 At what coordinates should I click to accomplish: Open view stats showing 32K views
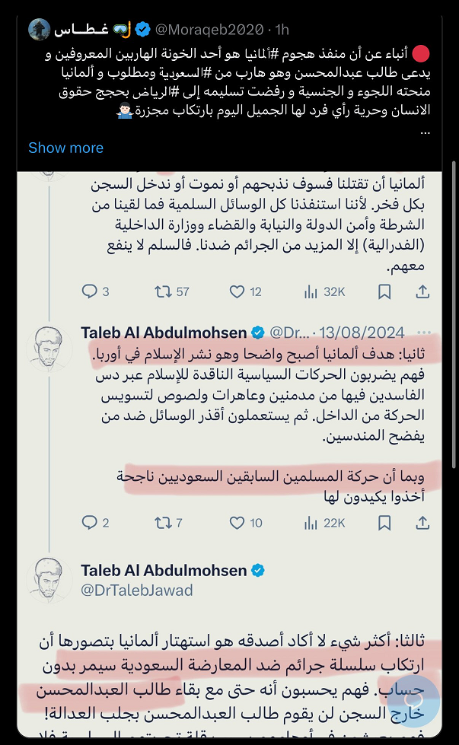313,291
